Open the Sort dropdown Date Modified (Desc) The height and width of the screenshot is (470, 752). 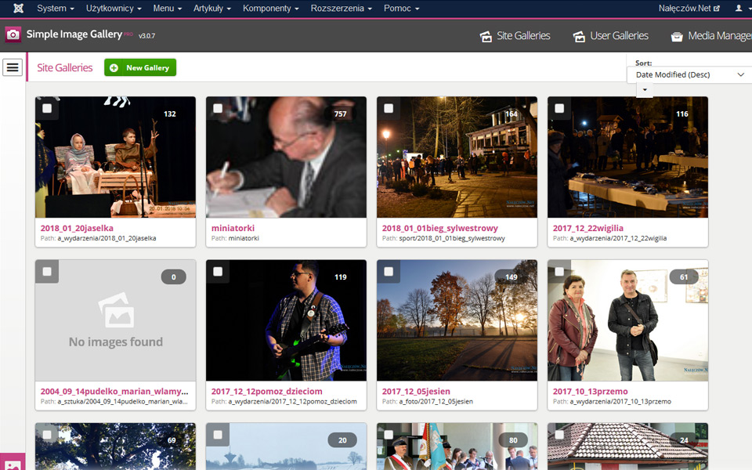tap(689, 75)
